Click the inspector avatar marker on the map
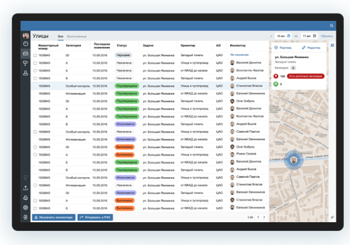The image size is (350, 245). pyautogui.click(x=294, y=160)
